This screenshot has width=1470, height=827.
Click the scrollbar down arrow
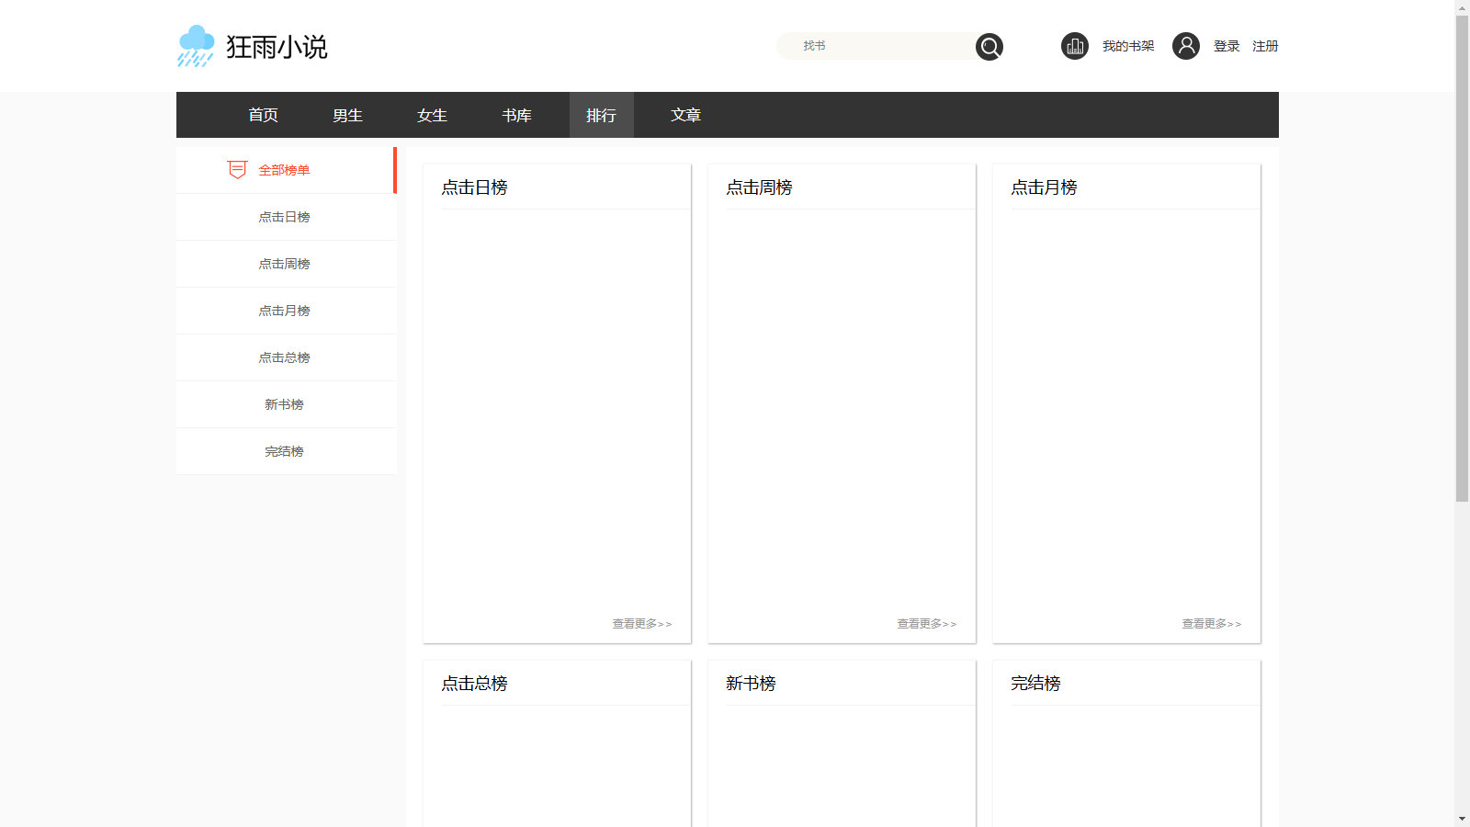[x=1464, y=818]
